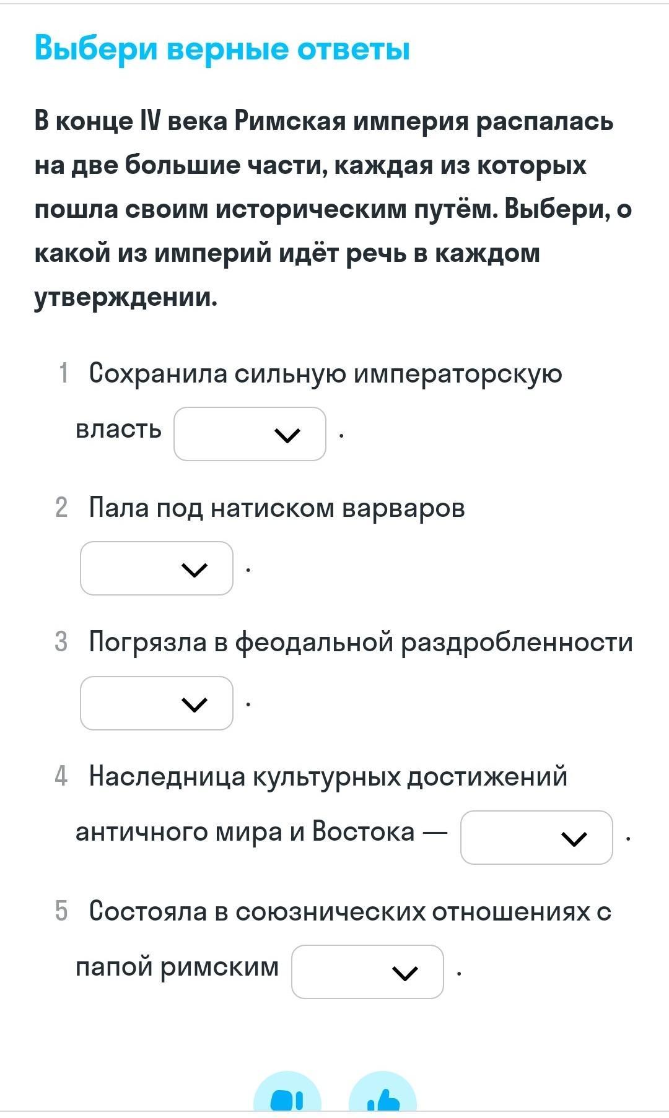This screenshot has height=1118, width=669.
Task: Expand dropdown under 'Пала под натиском варваров'
Action: click(157, 568)
